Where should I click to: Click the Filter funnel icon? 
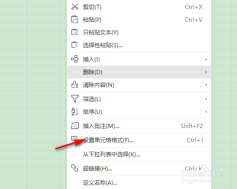75,99
